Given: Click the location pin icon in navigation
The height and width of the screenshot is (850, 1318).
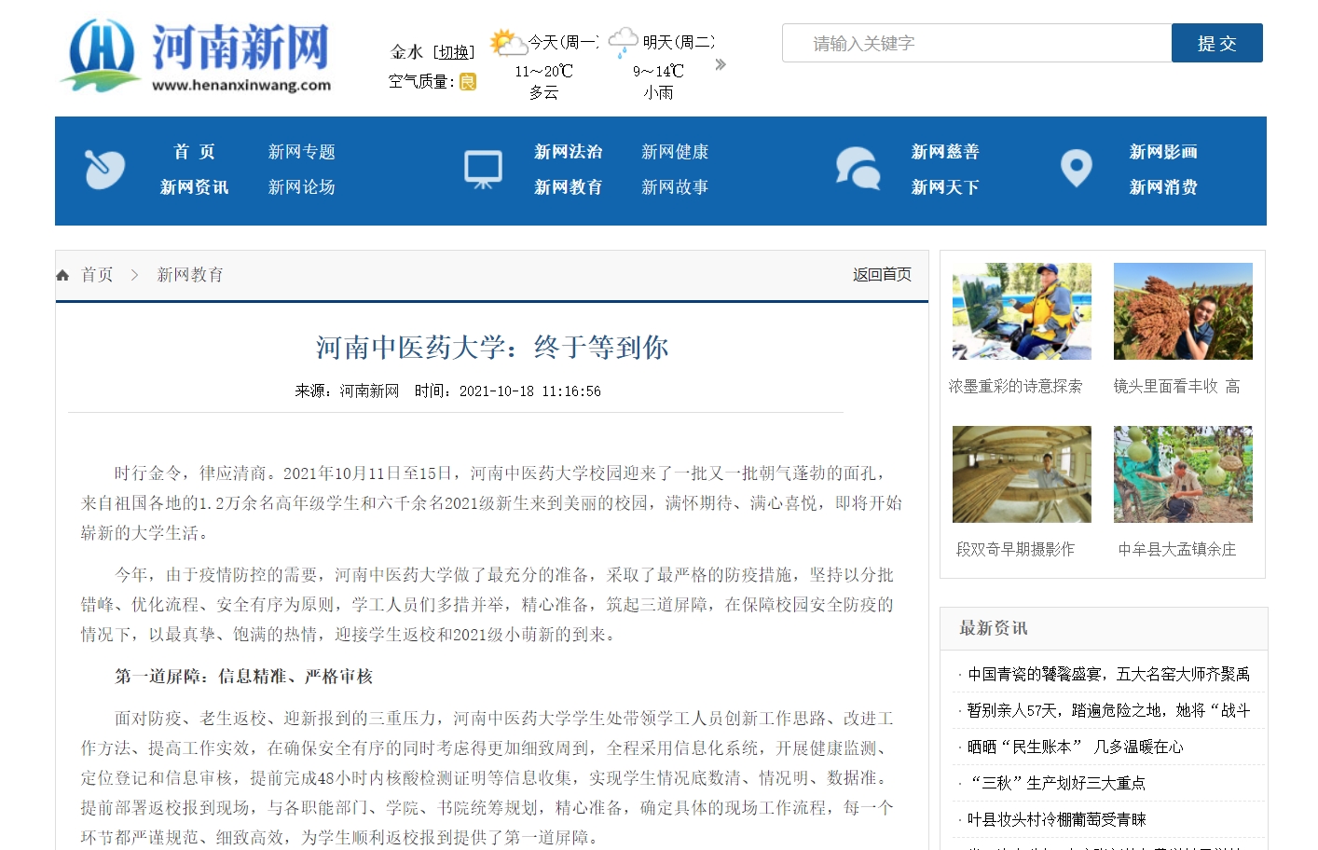Looking at the screenshot, I should pos(1076,169).
